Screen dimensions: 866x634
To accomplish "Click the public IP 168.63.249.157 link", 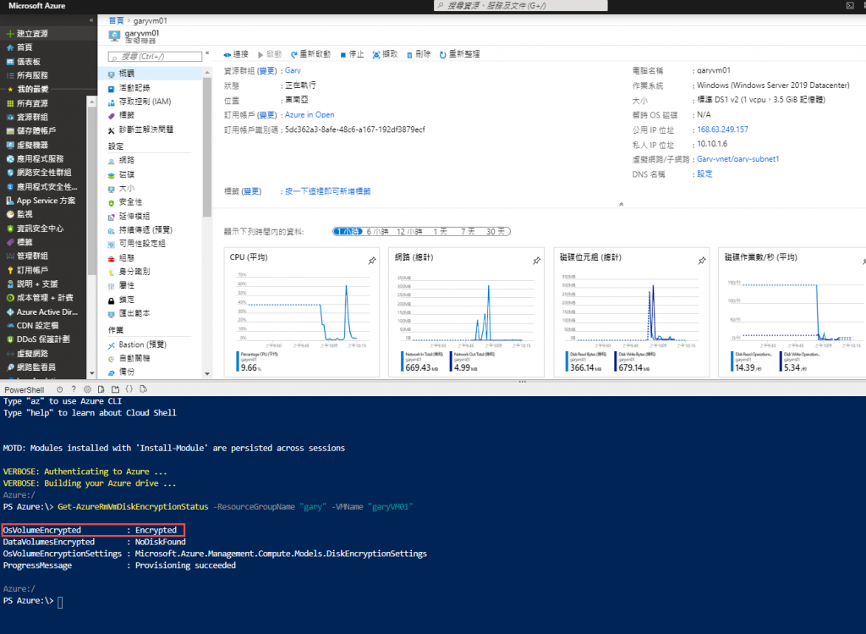I will [722, 130].
